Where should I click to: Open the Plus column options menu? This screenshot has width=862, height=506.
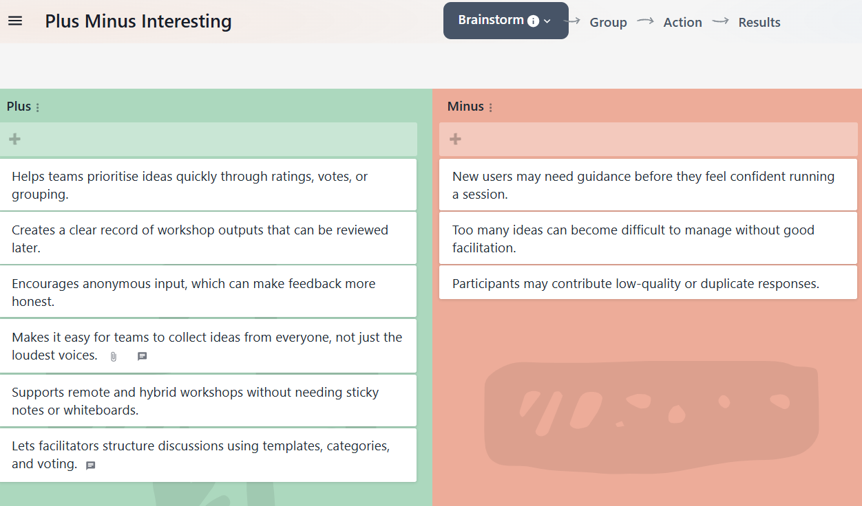click(38, 107)
